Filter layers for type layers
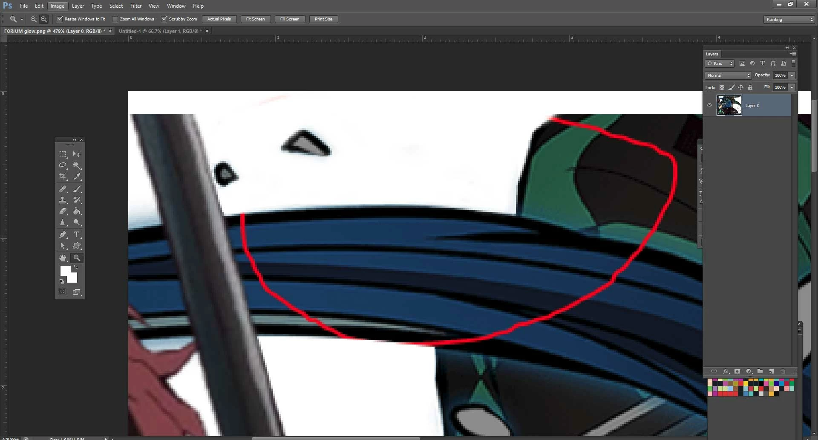The width and height of the screenshot is (818, 440). [x=763, y=64]
